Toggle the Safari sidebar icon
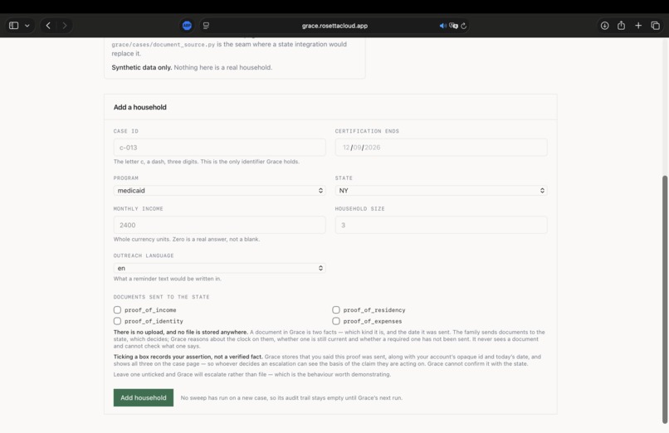 point(13,26)
